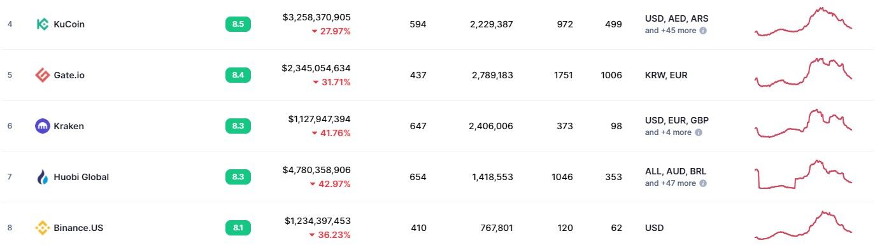Open KuCoin's volume sparkline graph
The height and width of the screenshot is (252, 875).
[x=803, y=22]
